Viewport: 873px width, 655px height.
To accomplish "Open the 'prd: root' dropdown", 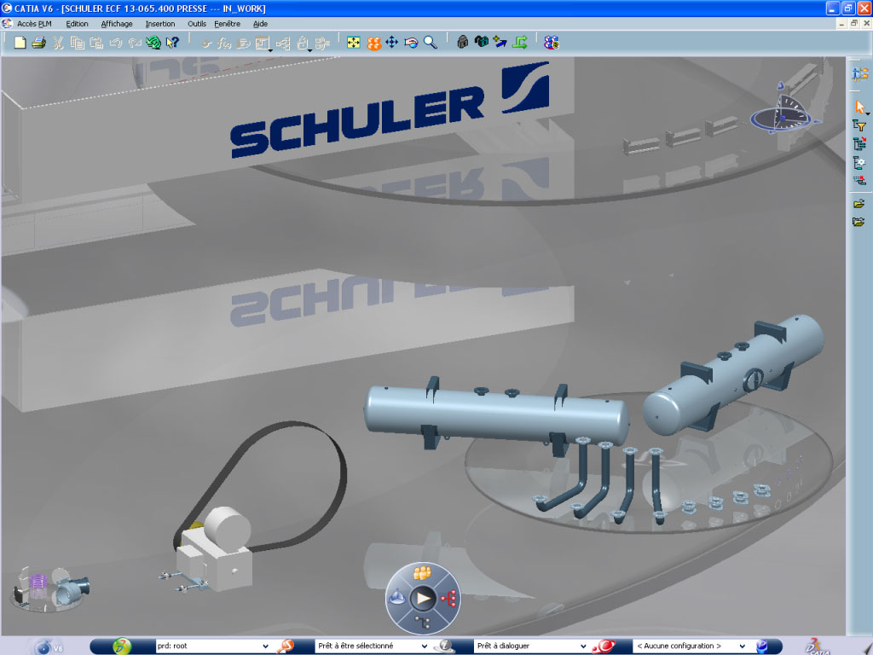I will [265, 646].
